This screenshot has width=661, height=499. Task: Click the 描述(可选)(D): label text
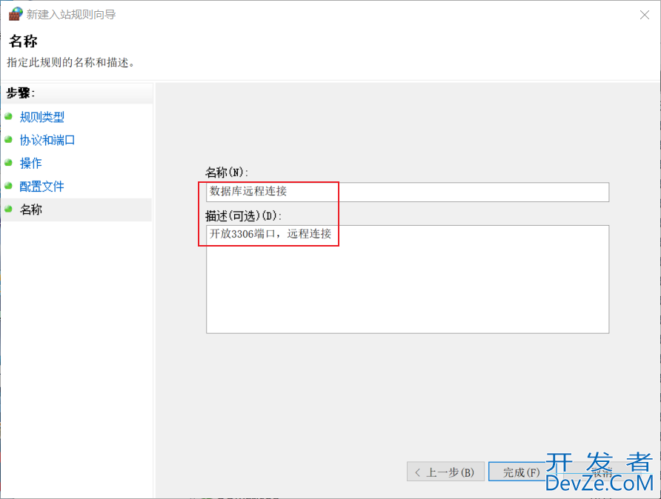[243, 216]
